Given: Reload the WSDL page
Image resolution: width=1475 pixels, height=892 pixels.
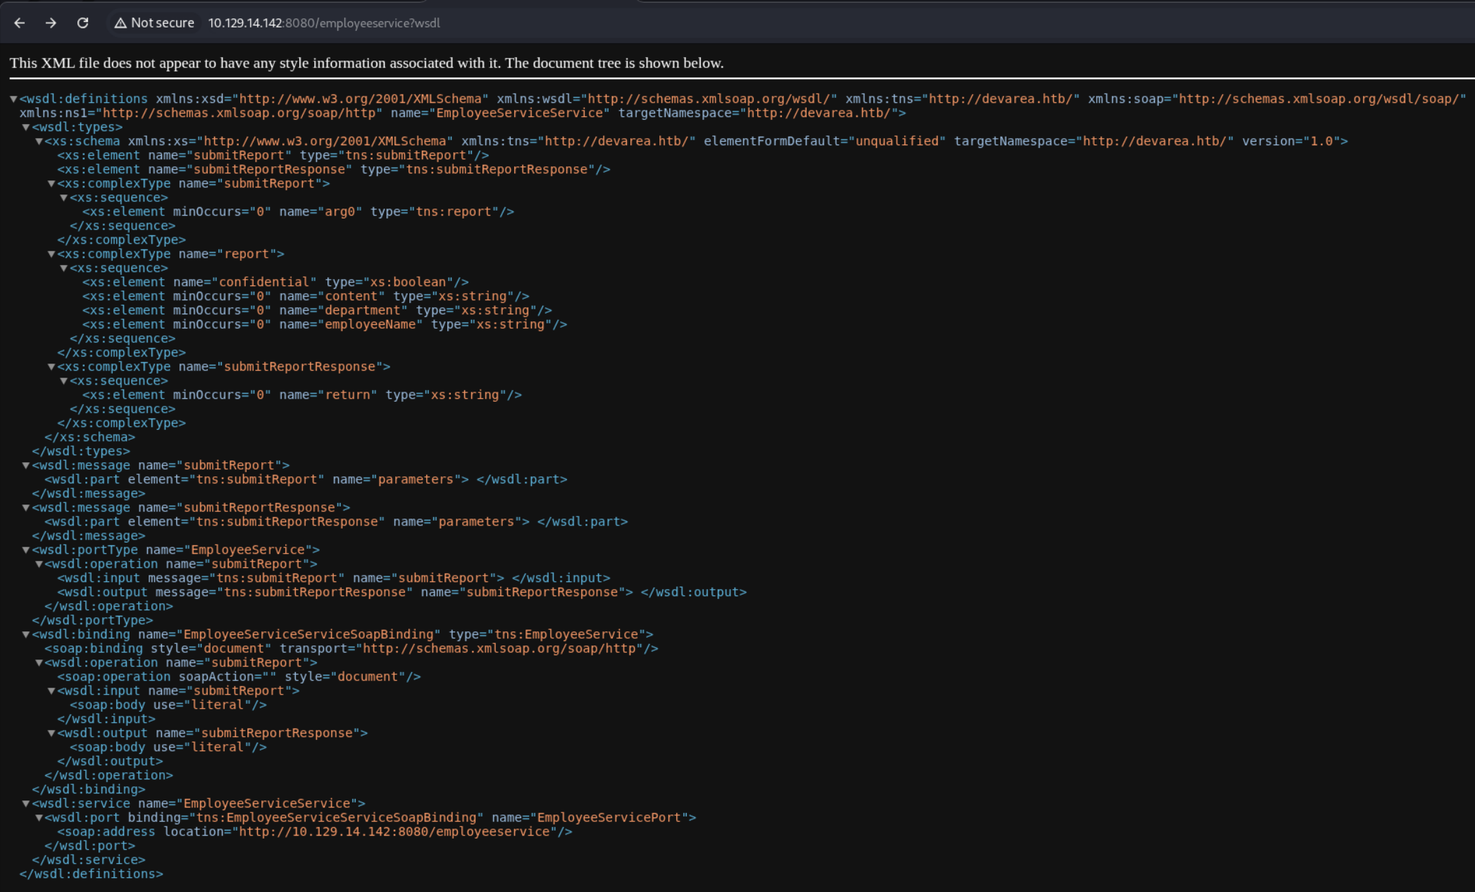Looking at the screenshot, I should [x=82, y=23].
